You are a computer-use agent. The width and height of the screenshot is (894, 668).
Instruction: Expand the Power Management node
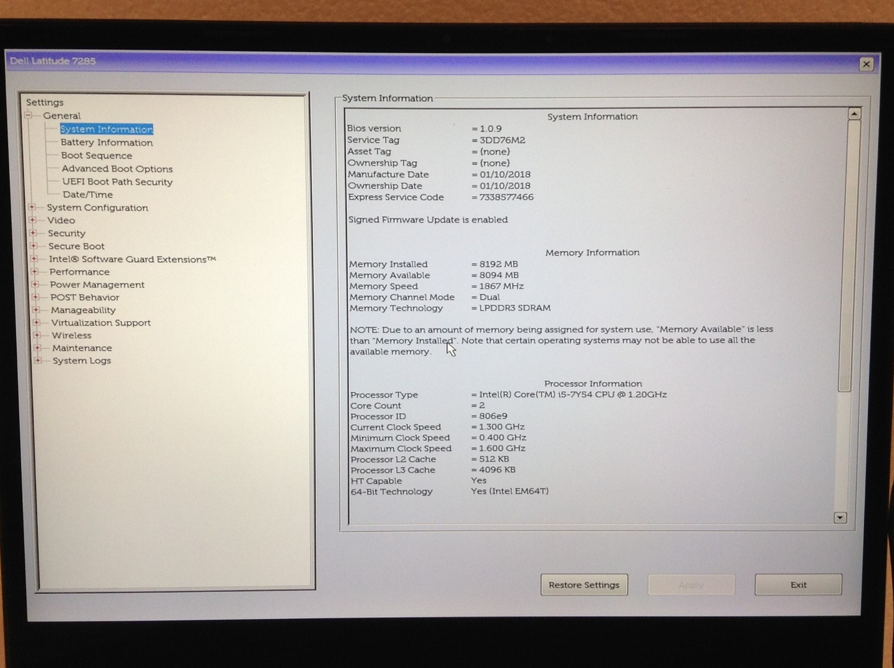point(35,284)
